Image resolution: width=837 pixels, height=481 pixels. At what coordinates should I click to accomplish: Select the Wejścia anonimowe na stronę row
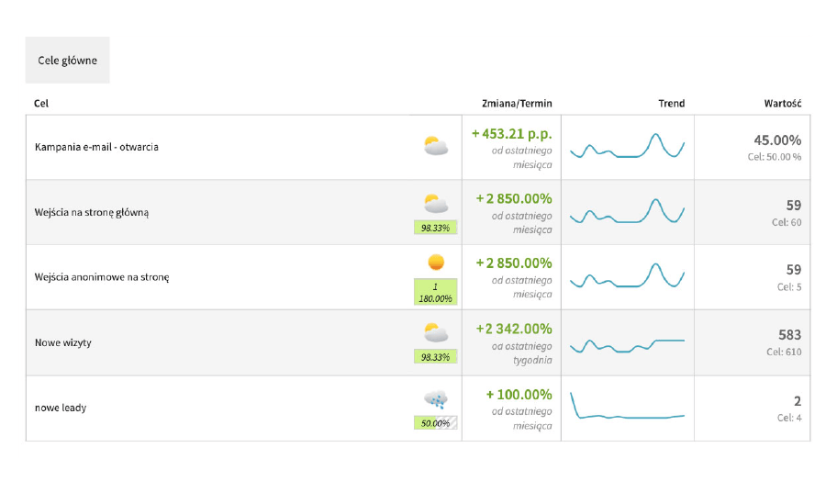(102, 277)
